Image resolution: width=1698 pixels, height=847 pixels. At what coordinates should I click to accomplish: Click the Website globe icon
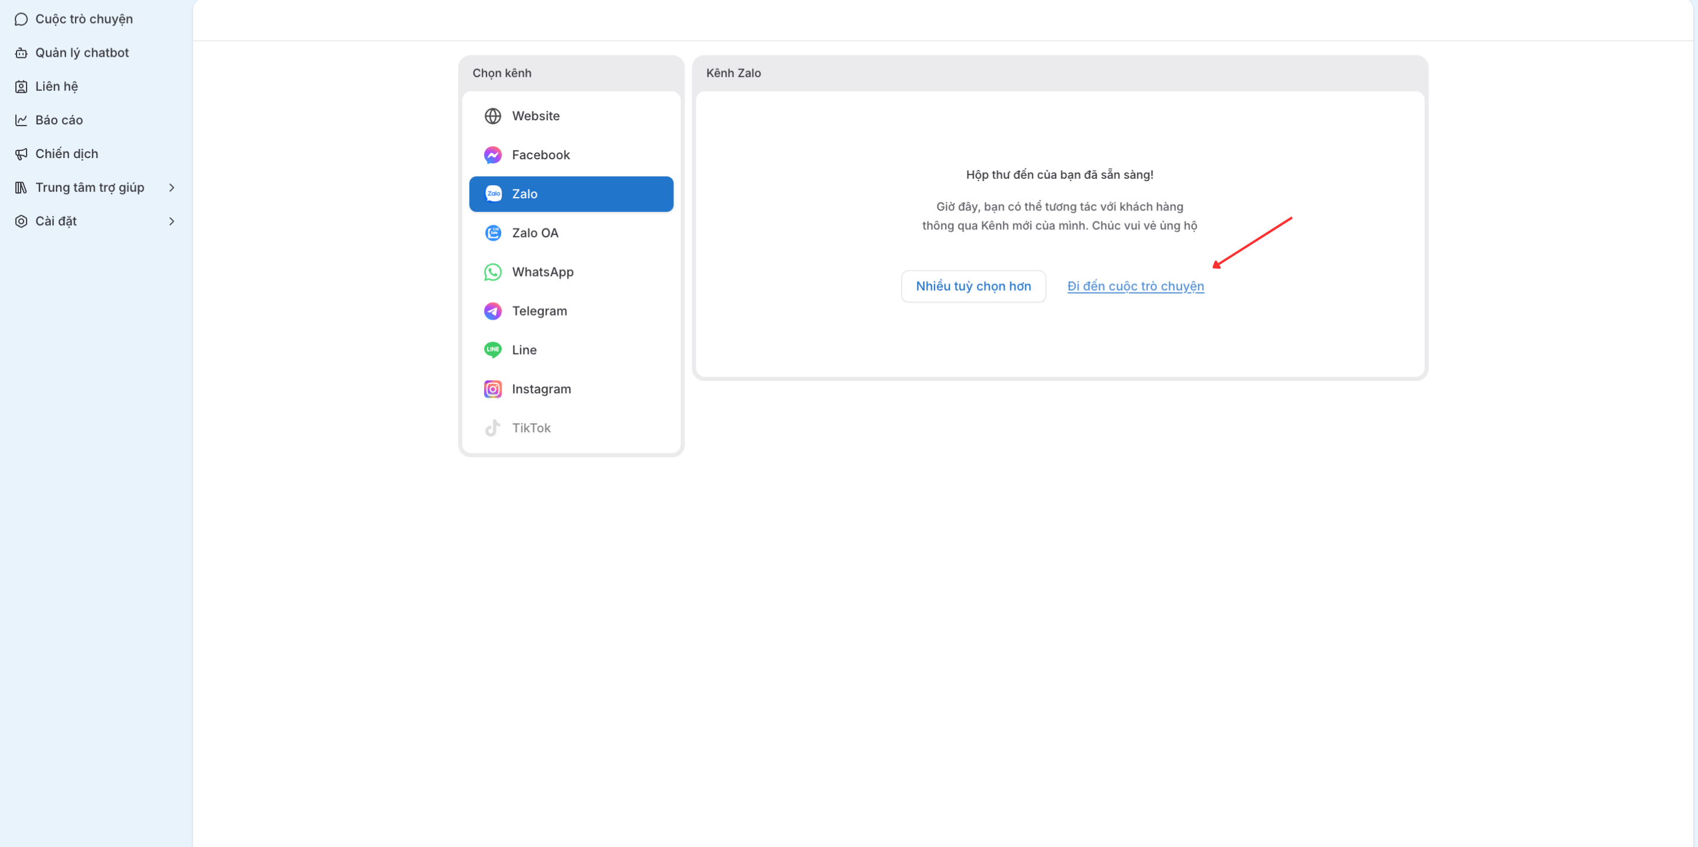(x=492, y=116)
